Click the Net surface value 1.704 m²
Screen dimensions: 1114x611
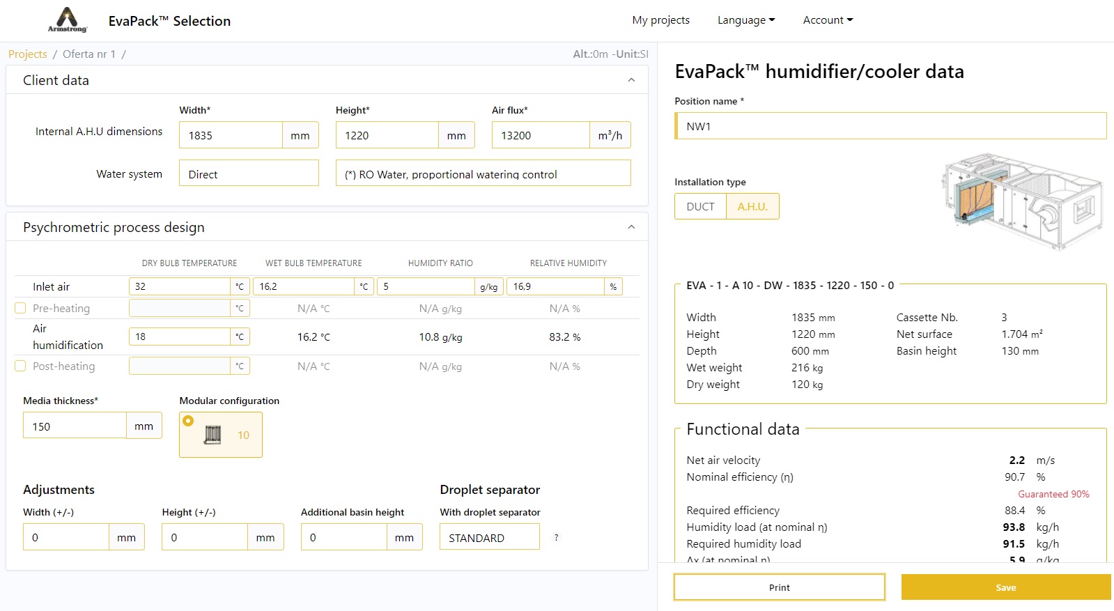pos(1022,334)
